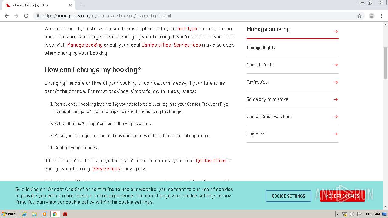Screen dimensions: 388x218
Task: Click the arrow beside Same day no mistake
Action: pyautogui.click(x=336, y=99)
